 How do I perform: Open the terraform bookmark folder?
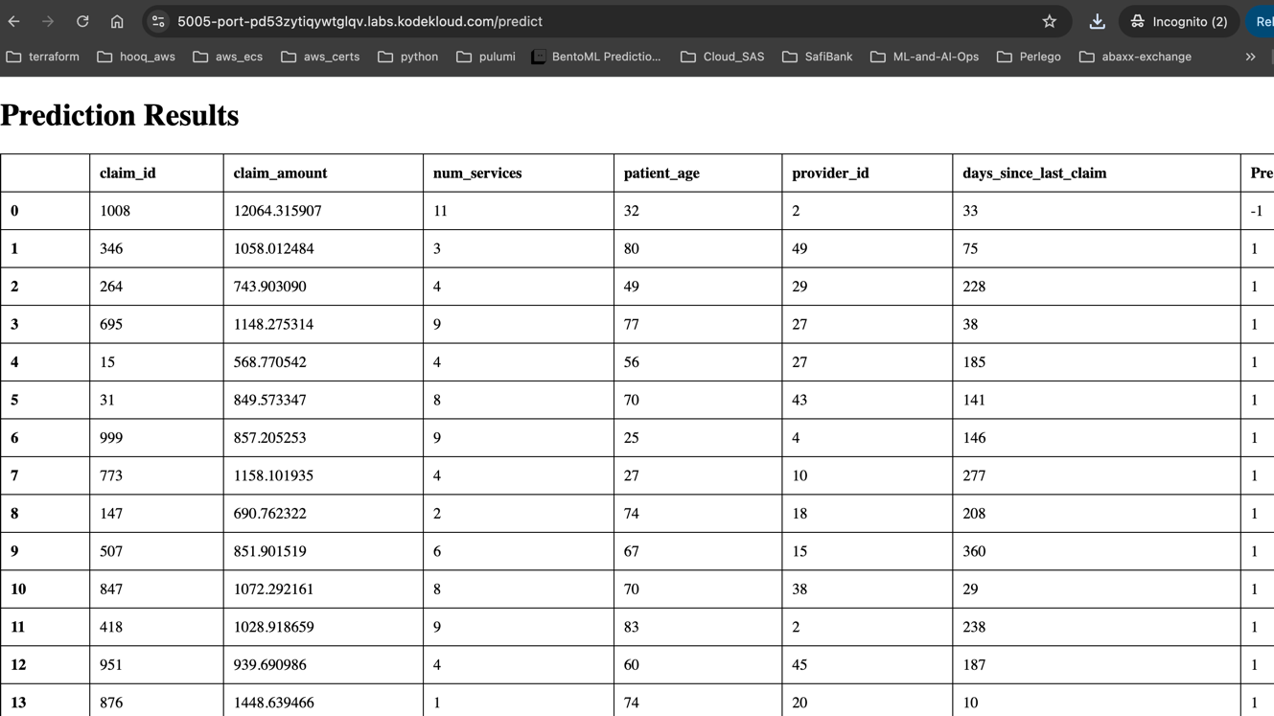(42, 57)
